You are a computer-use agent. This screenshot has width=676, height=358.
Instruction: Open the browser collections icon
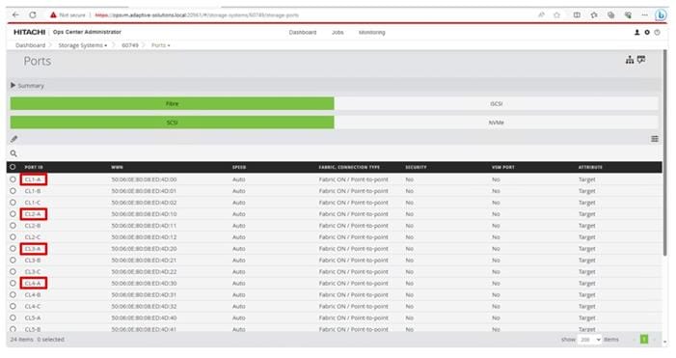pyautogui.click(x=610, y=14)
